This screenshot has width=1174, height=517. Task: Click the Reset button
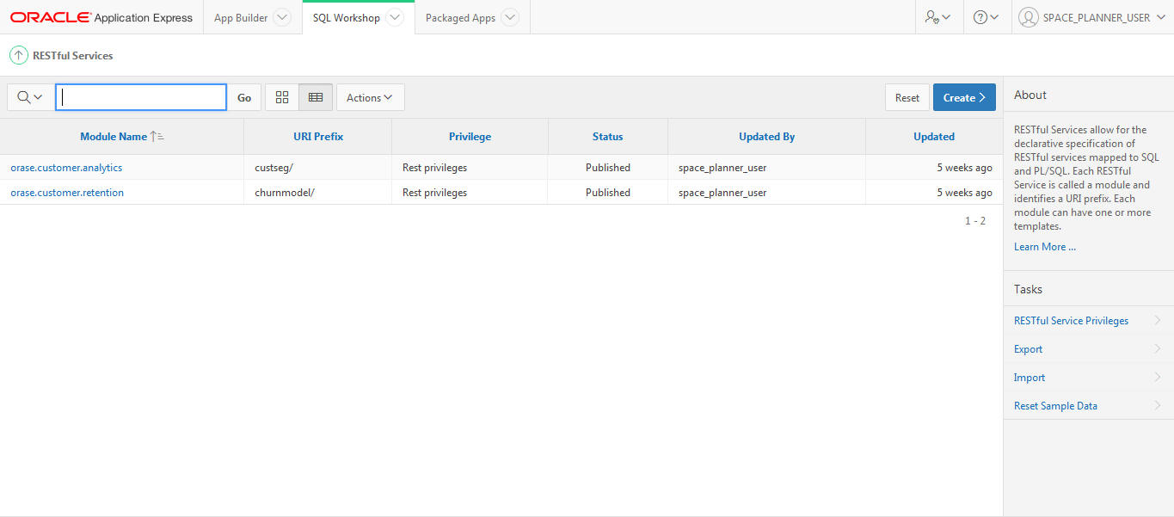point(907,97)
